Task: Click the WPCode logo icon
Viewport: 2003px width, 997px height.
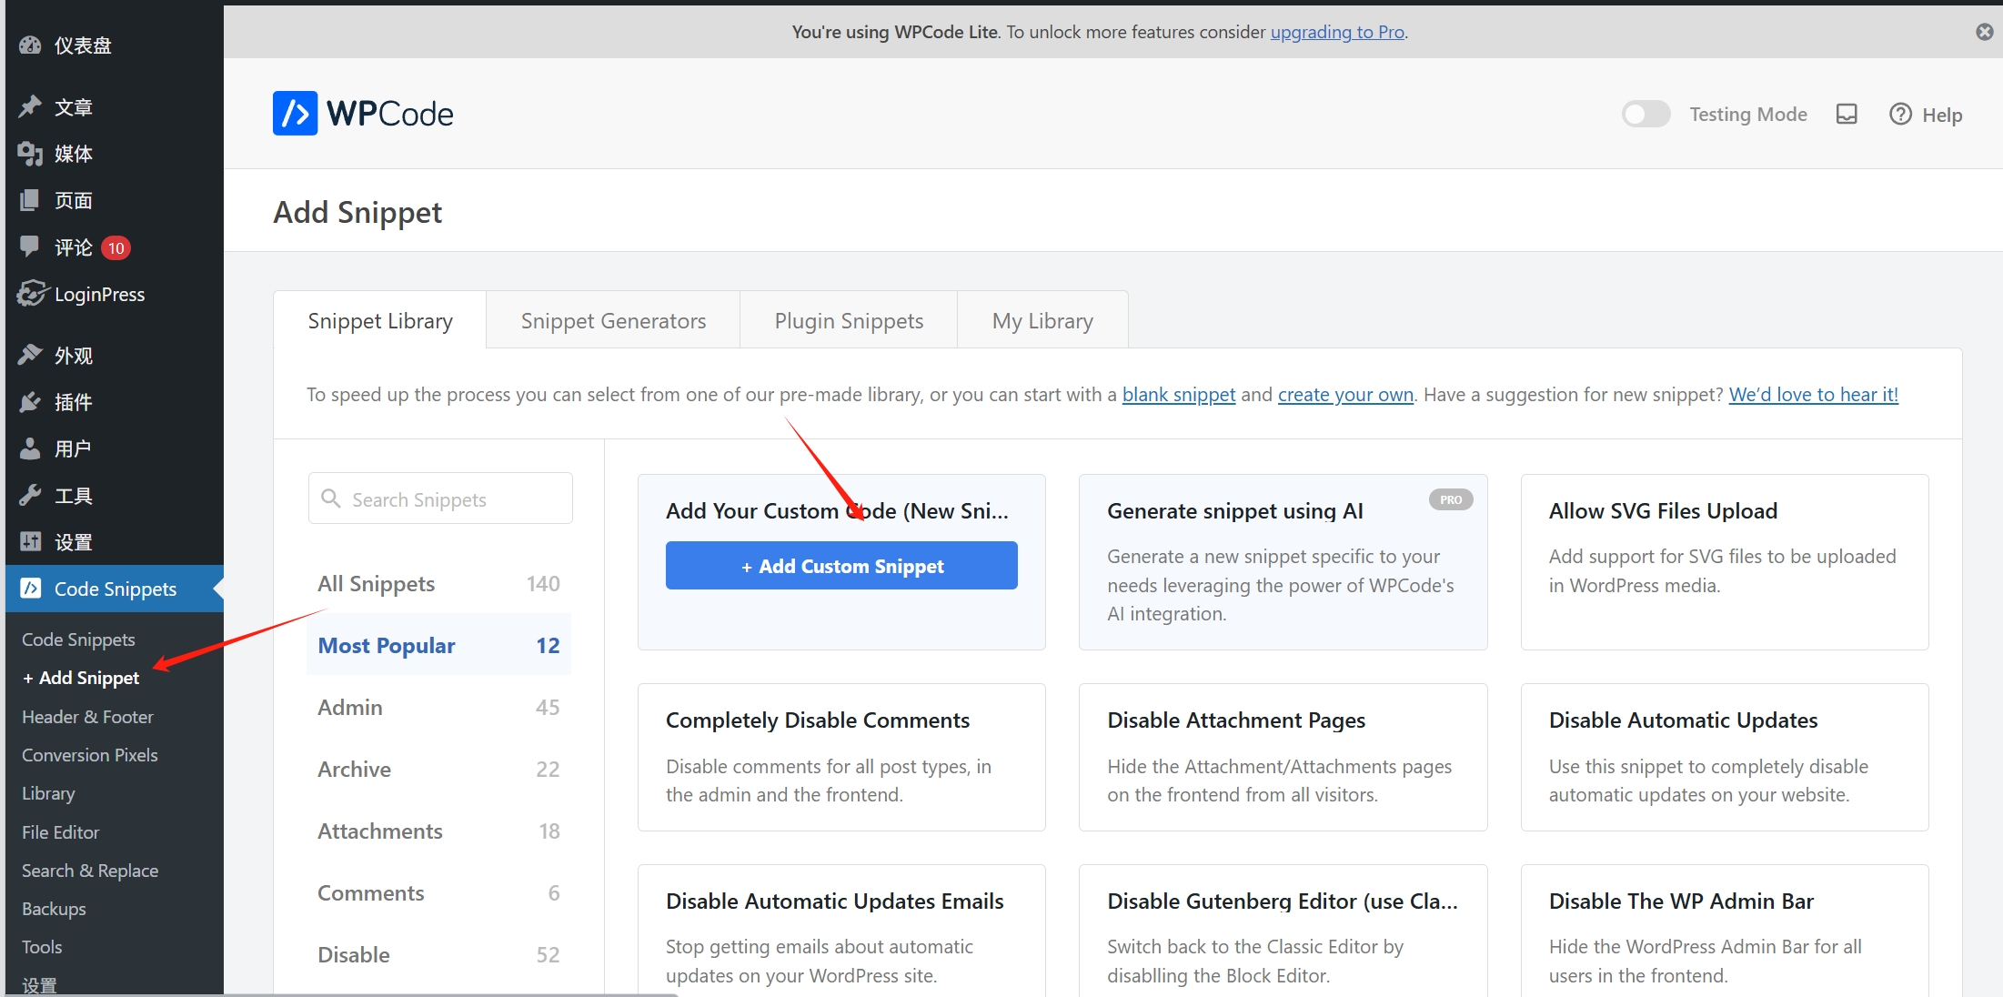Action: click(295, 114)
